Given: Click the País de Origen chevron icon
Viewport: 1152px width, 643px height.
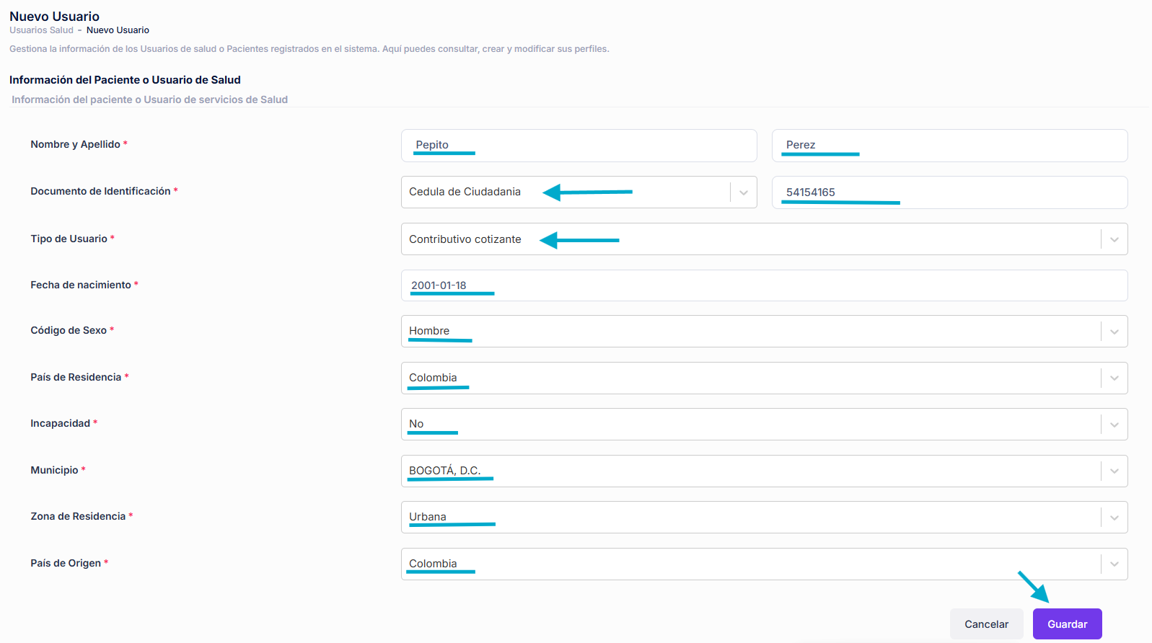Looking at the screenshot, I should (x=1114, y=564).
